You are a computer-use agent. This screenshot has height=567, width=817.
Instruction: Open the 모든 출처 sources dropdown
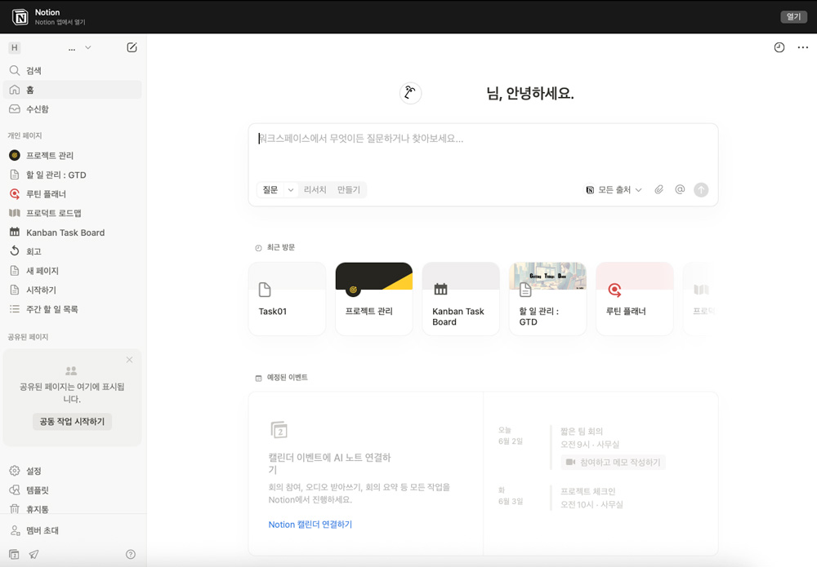pos(614,190)
